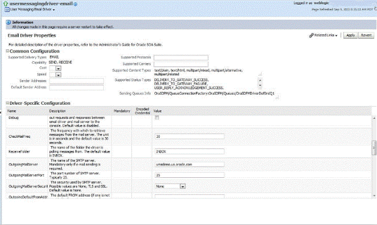Click the Sending Queues Info value text
377x225 pixels.
tap(214, 93)
